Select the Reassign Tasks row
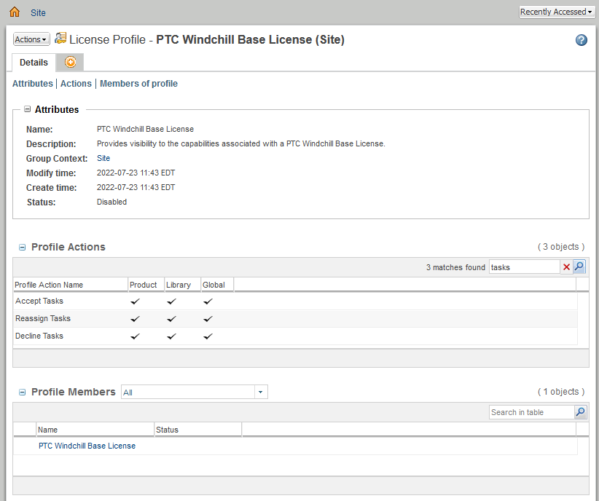The image size is (599, 501). 295,318
